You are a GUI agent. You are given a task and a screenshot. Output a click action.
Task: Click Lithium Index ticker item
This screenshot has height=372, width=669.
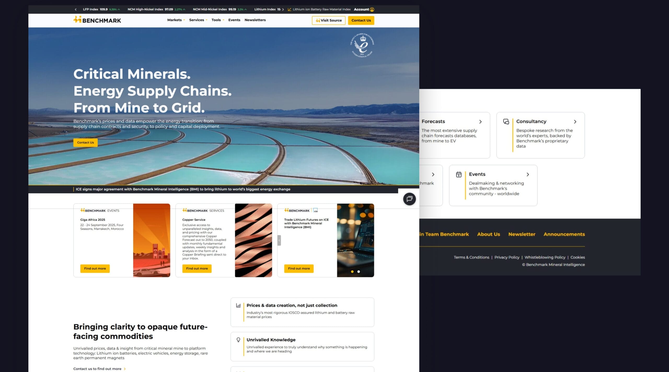tap(267, 9)
